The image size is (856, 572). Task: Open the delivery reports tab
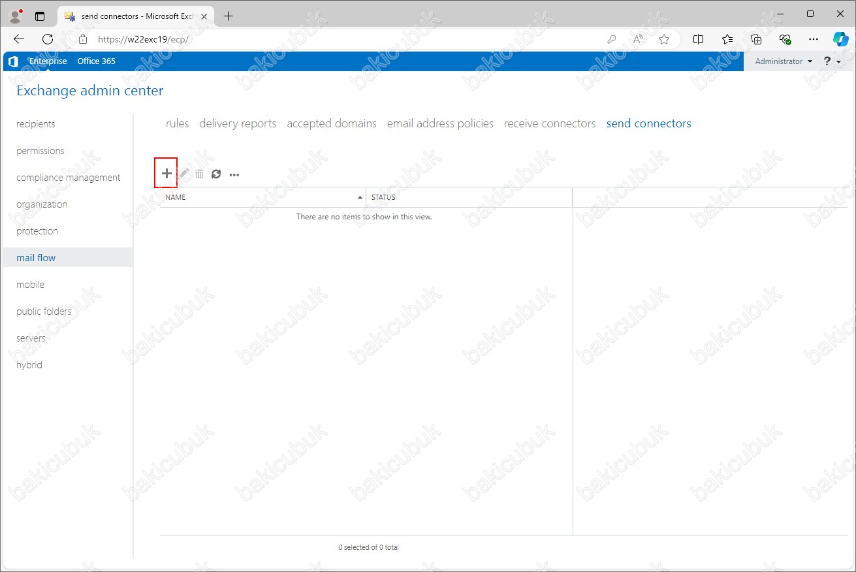click(x=238, y=123)
